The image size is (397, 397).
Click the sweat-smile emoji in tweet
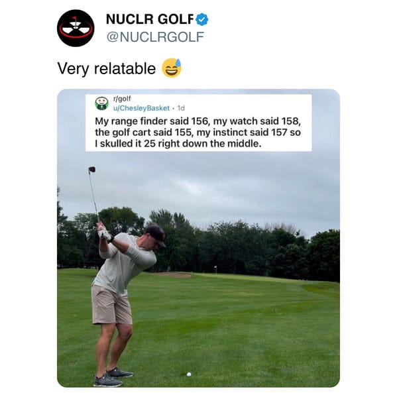[x=172, y=68]
